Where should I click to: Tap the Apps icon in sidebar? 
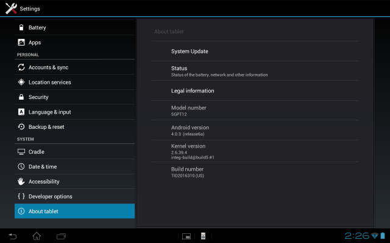click(21, 43)
